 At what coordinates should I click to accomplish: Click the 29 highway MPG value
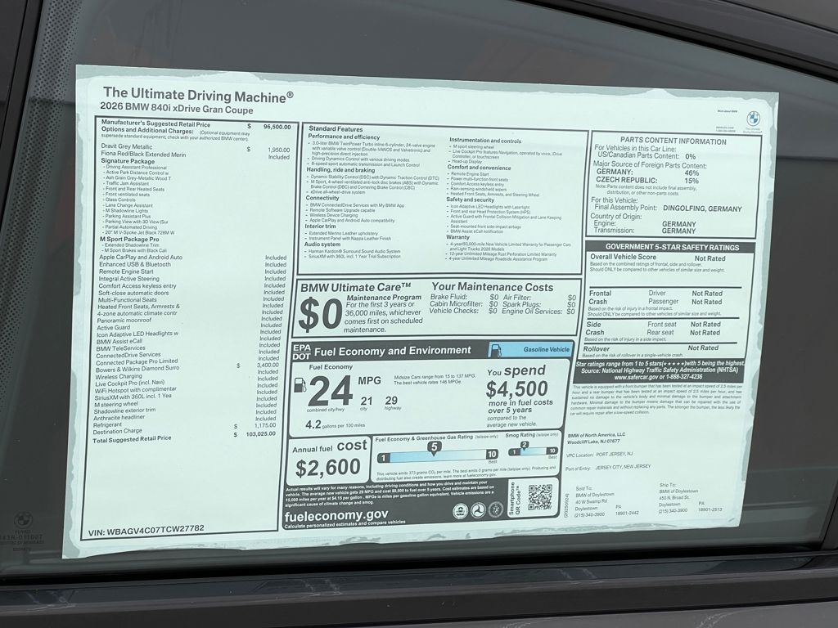point(391,400)
